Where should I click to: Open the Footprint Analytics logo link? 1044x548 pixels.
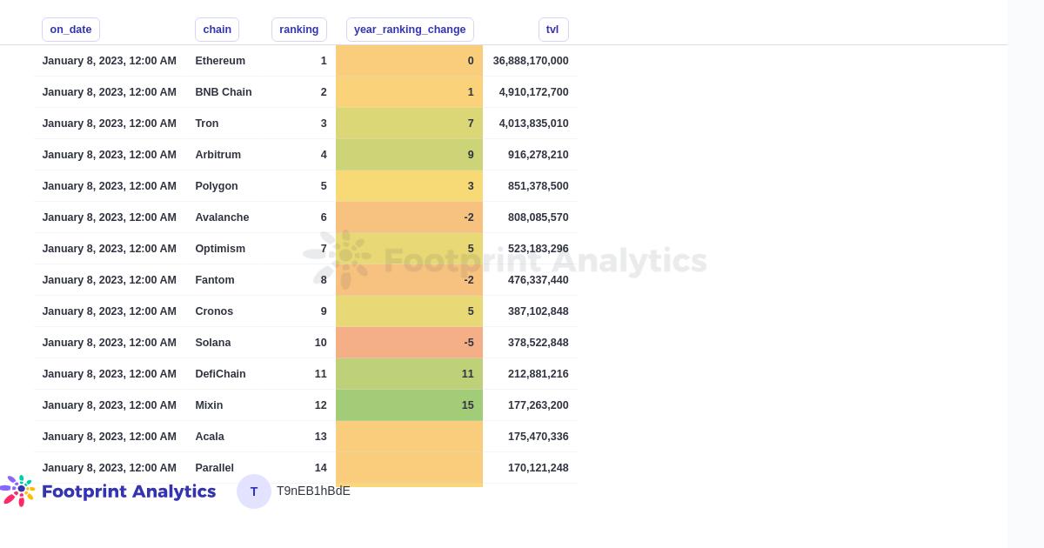108,491
